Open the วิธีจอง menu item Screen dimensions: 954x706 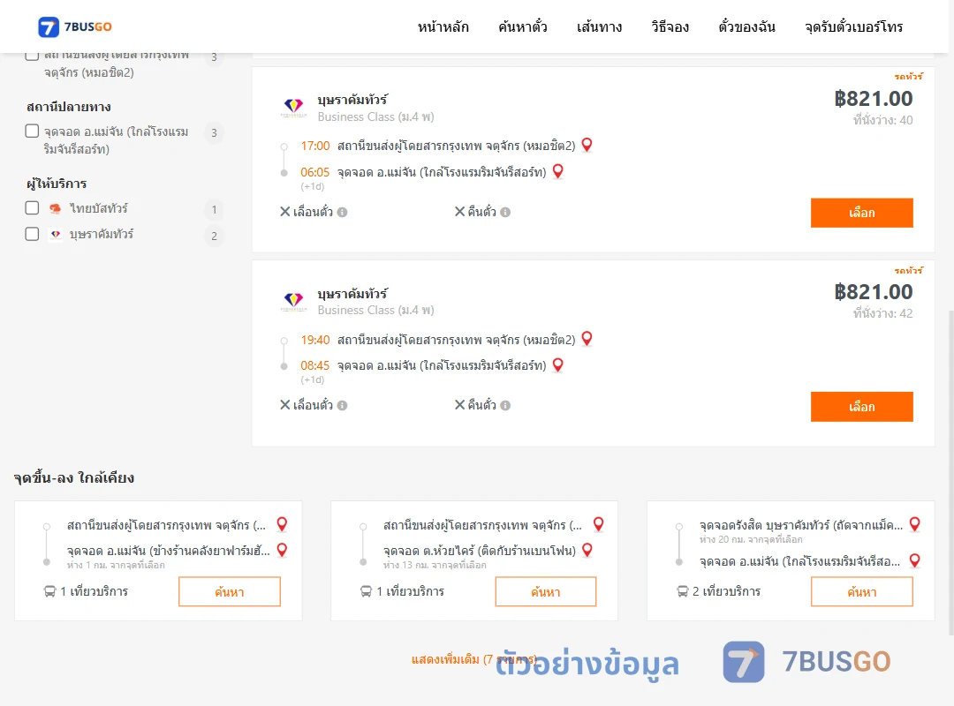(670, 26)
